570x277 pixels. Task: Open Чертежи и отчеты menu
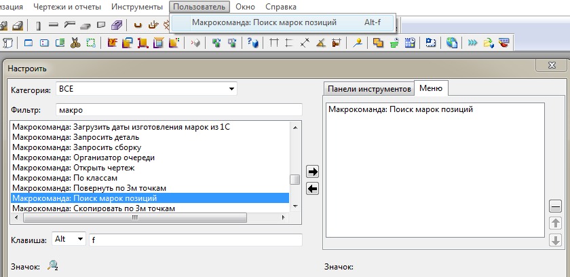click(x=67, y=7)
